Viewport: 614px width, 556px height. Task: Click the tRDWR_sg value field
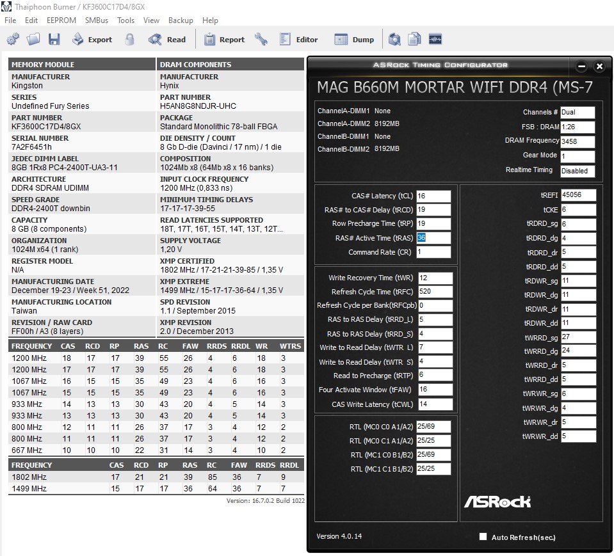578,281
